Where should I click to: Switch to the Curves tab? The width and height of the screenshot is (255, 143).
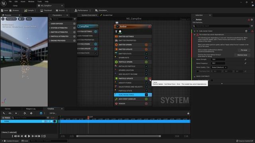point(8,109)
